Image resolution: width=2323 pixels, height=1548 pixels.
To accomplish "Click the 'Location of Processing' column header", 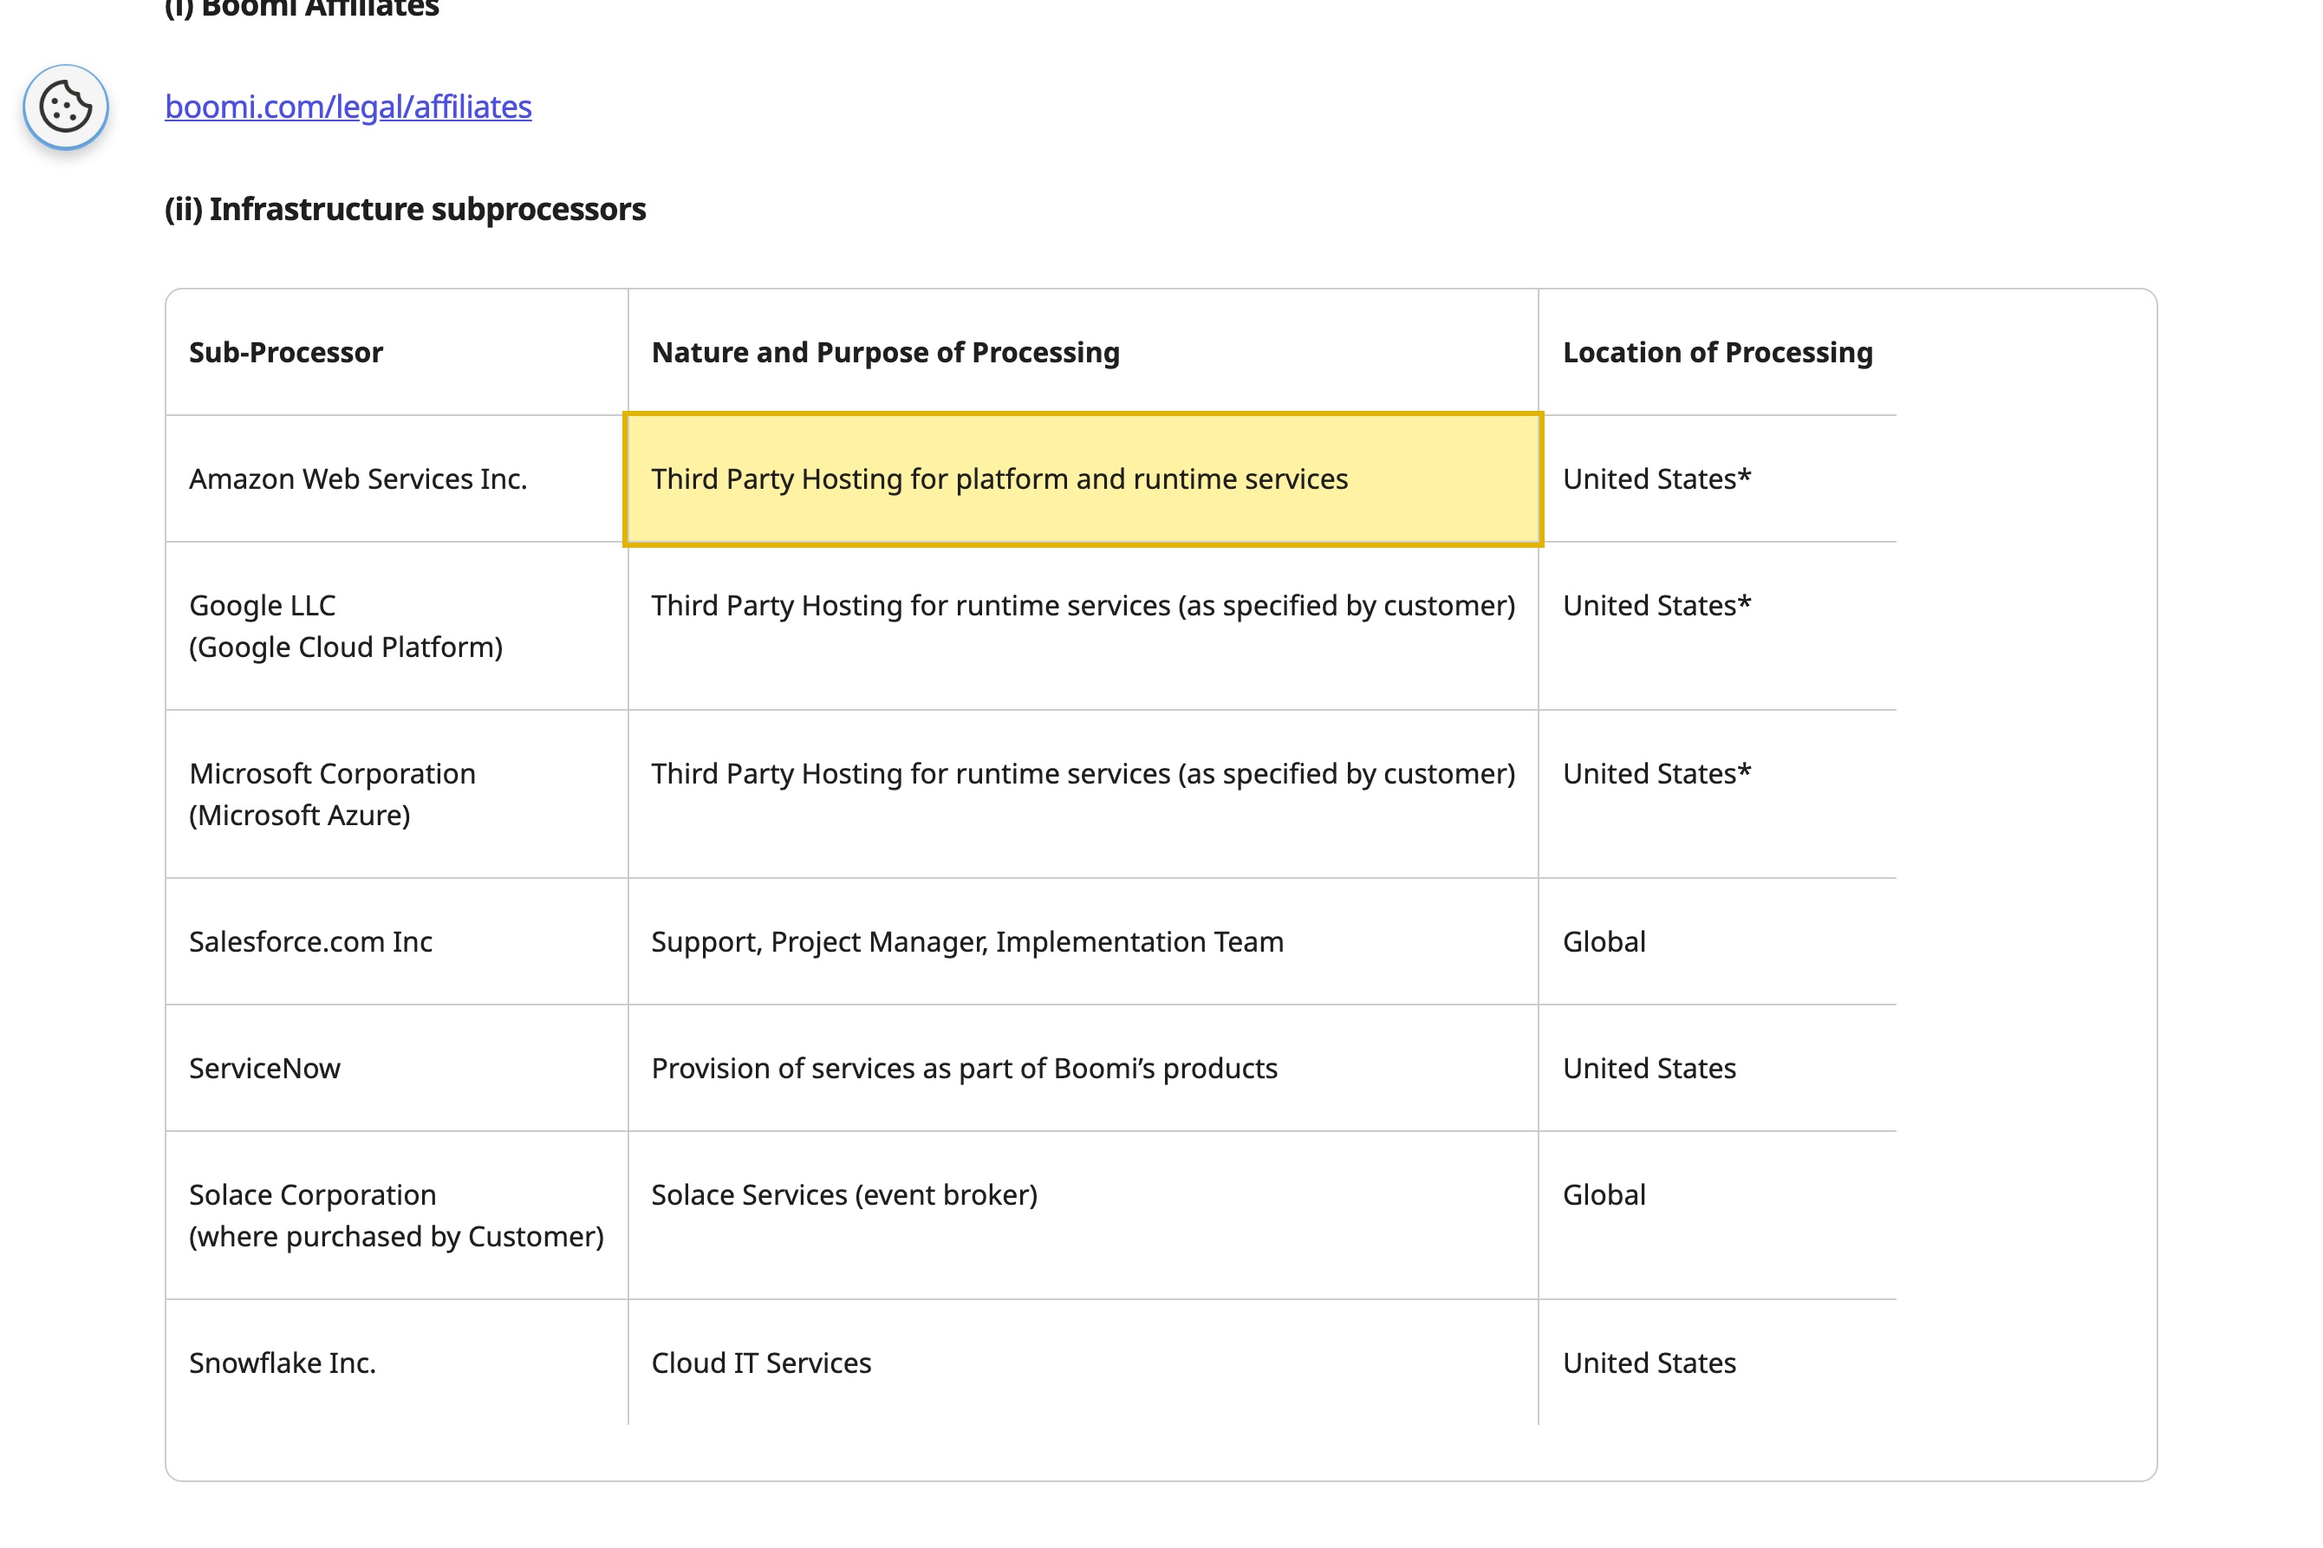I will click(x=1717, y=353).
